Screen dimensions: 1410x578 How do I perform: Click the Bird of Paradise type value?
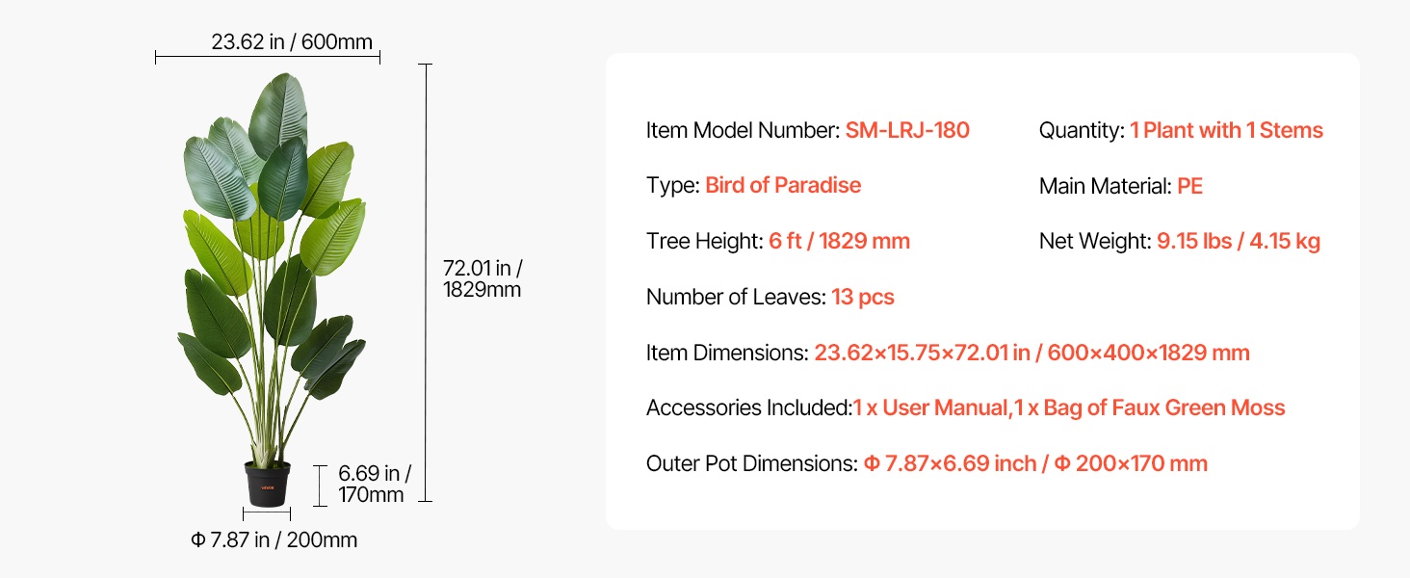pyautogui.click(x=783, y=186)
